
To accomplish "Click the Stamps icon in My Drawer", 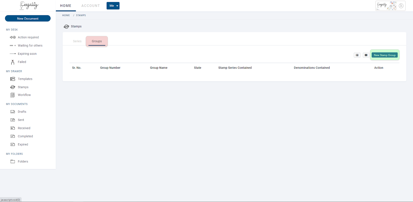I will pyautogui.click(x=13, y=87).
